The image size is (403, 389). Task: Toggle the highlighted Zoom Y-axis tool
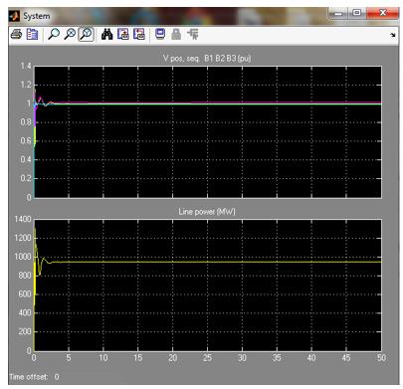tap(86, 34)
